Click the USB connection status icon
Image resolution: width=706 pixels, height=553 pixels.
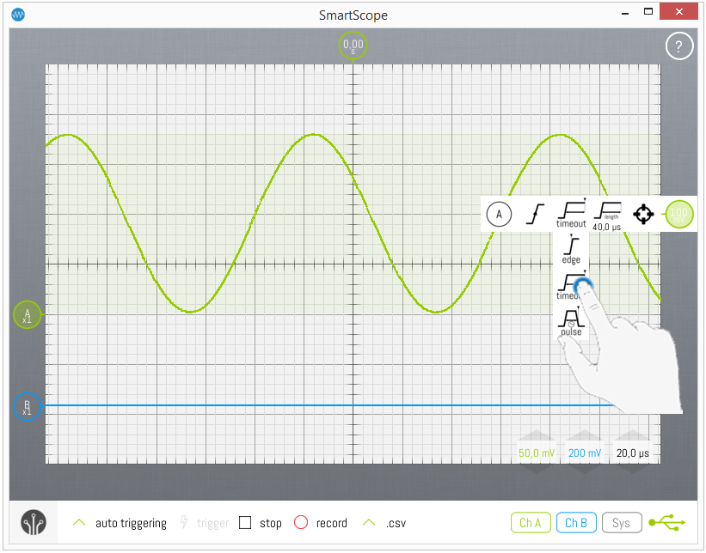tap(667, 522)
